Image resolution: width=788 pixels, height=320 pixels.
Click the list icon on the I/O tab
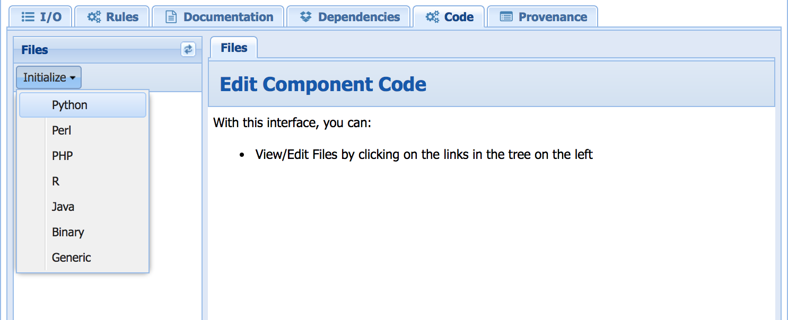(28, 17)
